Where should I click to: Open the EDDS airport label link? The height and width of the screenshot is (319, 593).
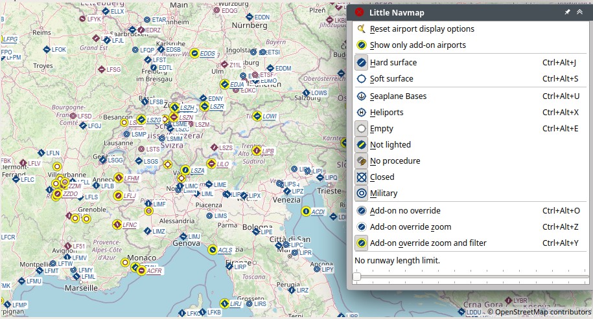point(207,54)
